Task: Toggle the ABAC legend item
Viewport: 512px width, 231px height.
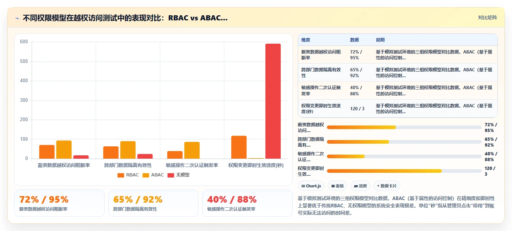Action: point(153,175)
